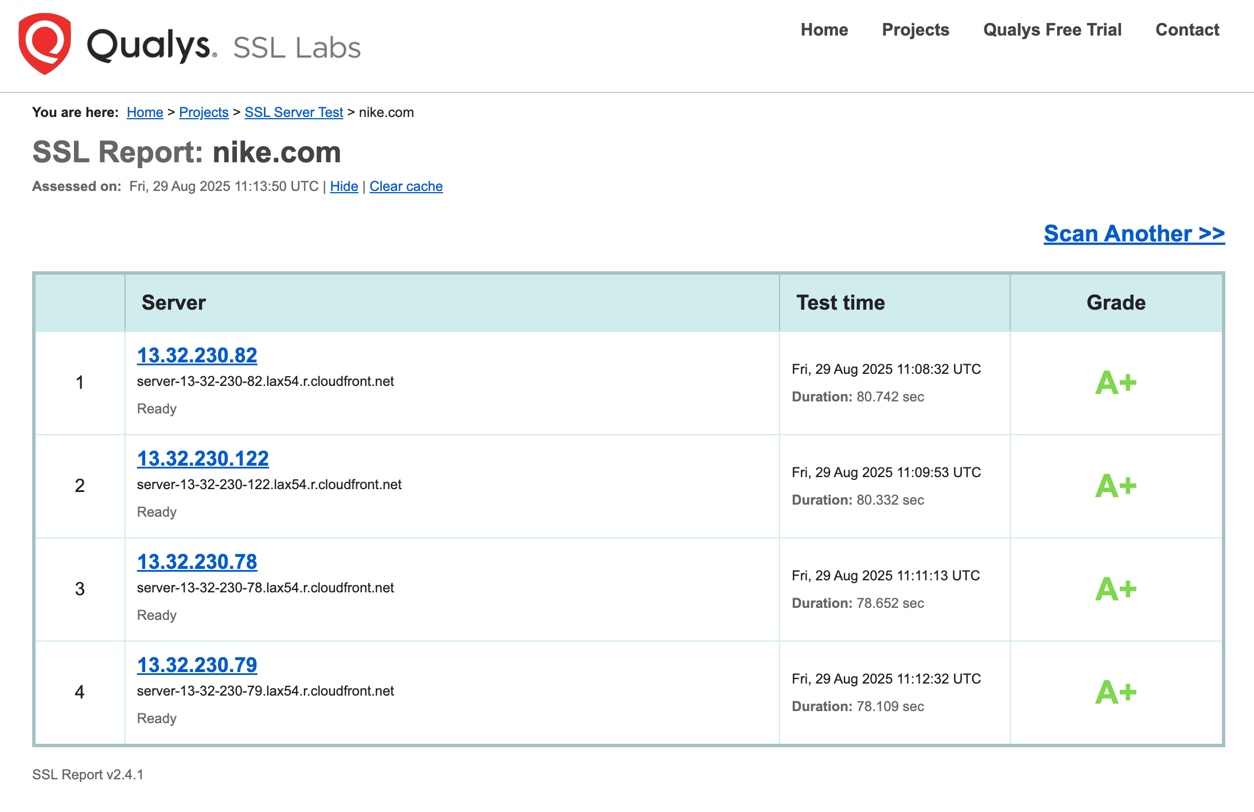The height and width of the screenshot is (812, 1254).
Task: Click Ready status under 13.32.230.78
Action: click(157, 615)
